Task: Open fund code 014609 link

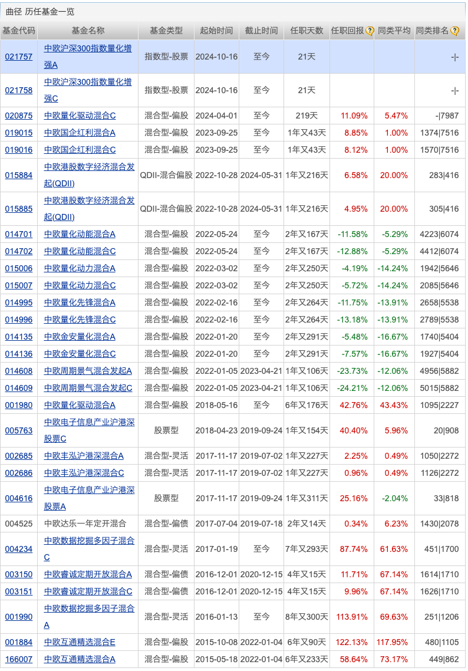Action: pos(18,388)
